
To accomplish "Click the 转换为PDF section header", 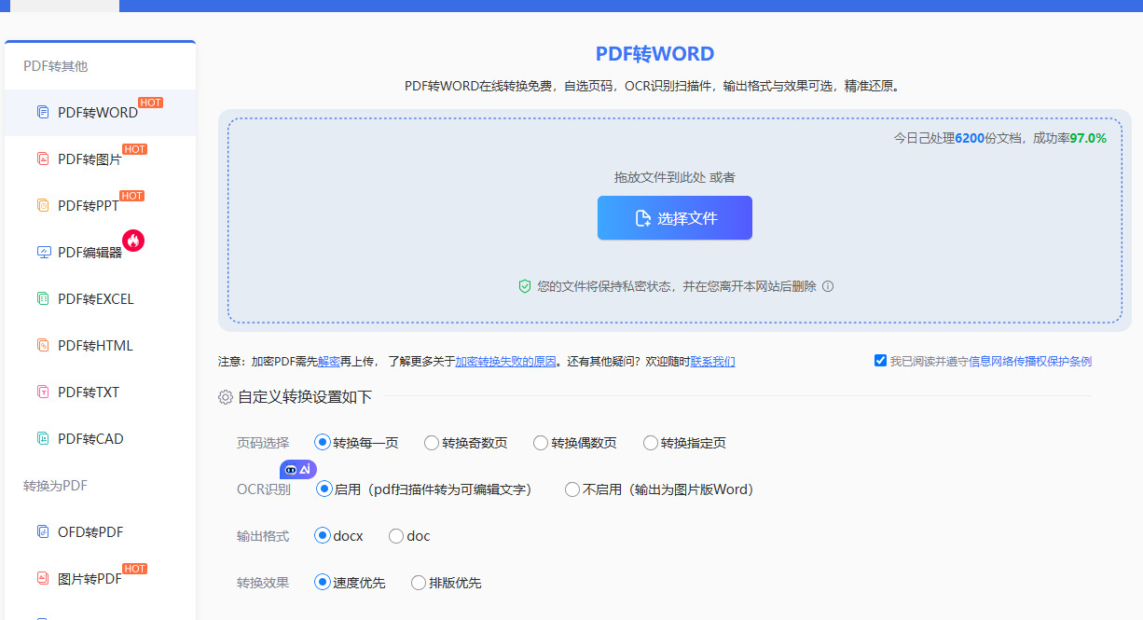I will 56,486.
